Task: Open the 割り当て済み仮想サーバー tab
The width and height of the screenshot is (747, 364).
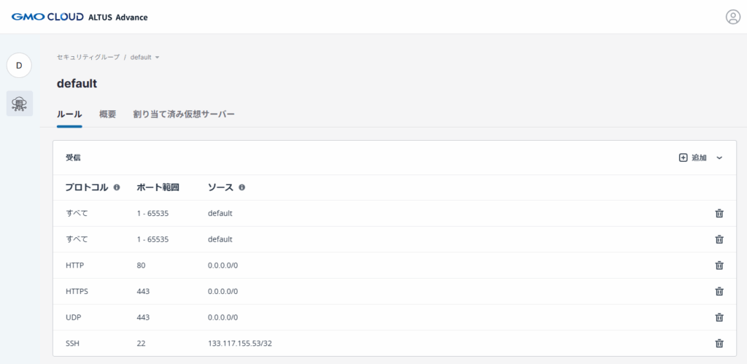Action: (184, 115)
